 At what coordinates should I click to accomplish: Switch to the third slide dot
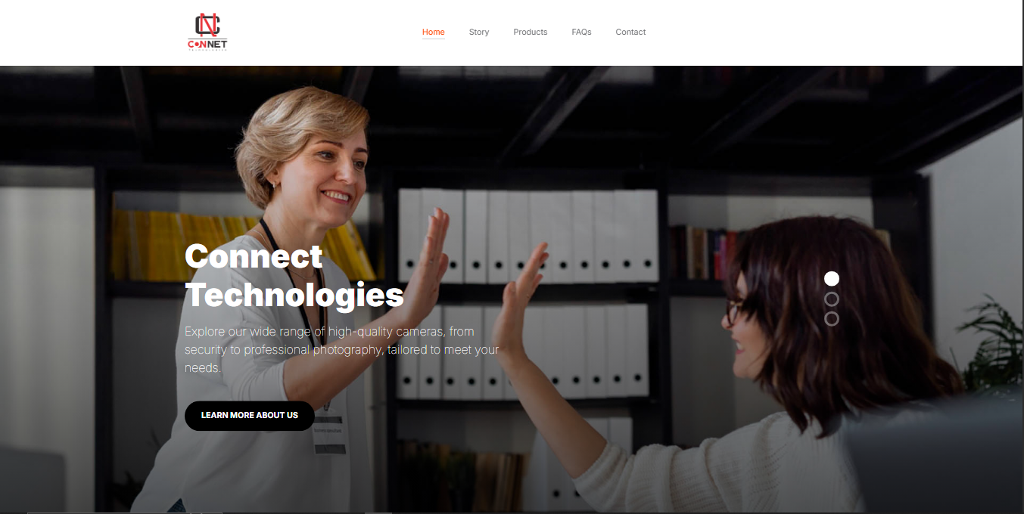tap(832, 319)
